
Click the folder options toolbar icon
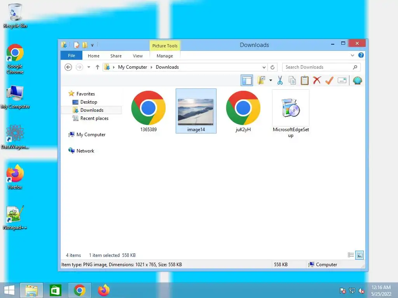pyautogui.click(x=261, y=80)
